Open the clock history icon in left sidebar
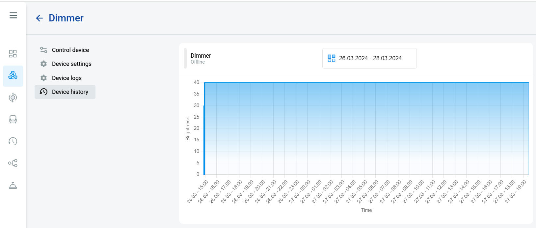The width and height of the screenshot is (536, 228). tap(13, 141)
